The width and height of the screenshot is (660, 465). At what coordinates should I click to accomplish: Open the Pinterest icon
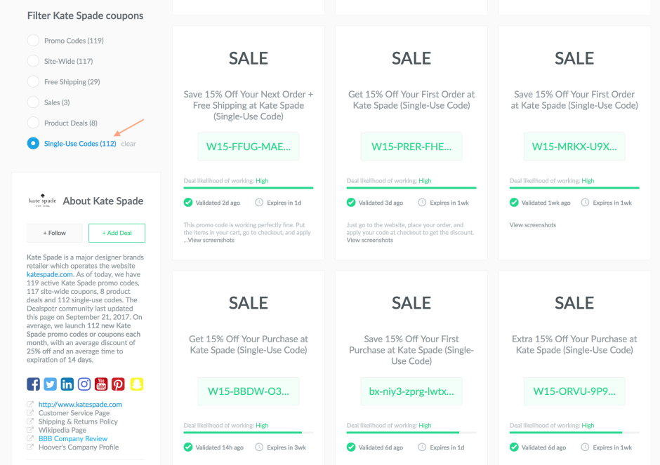tap(117, 384)
